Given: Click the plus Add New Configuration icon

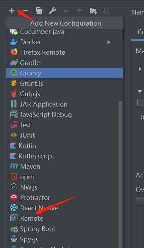Looking at the screenshot, I should [12, 11].
